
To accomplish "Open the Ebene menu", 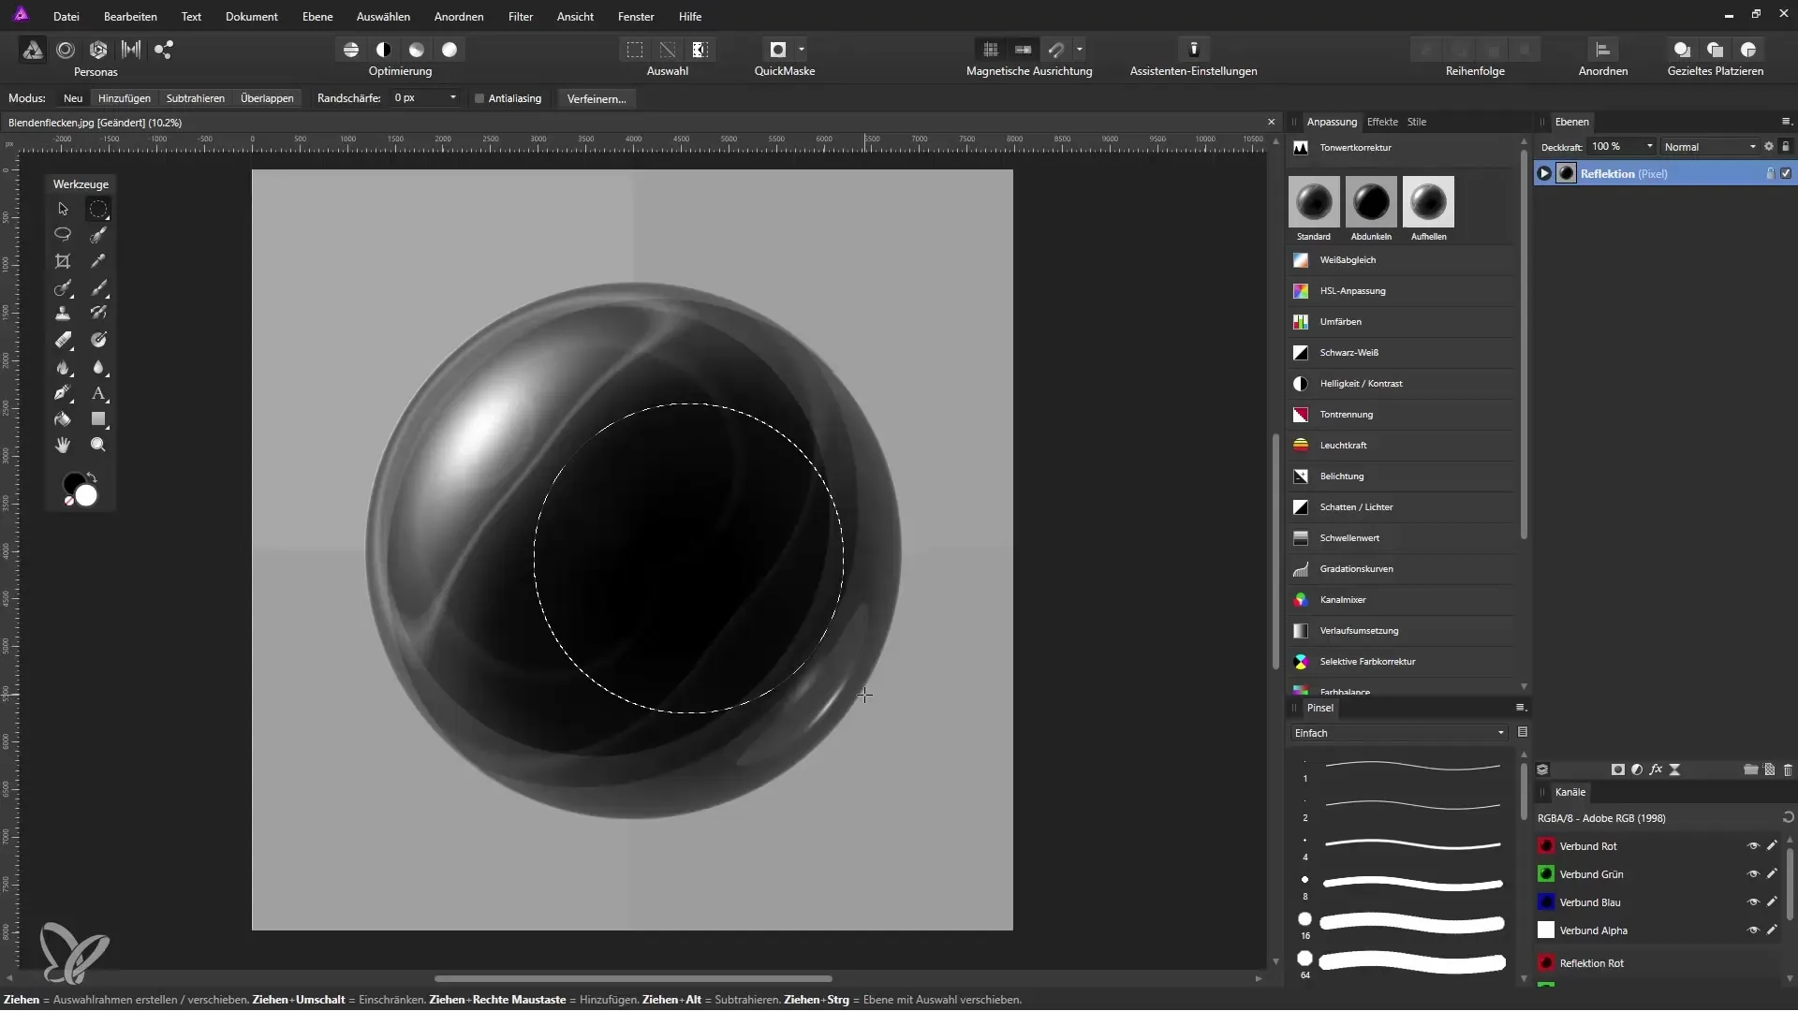I will click(x=317, y=17).
